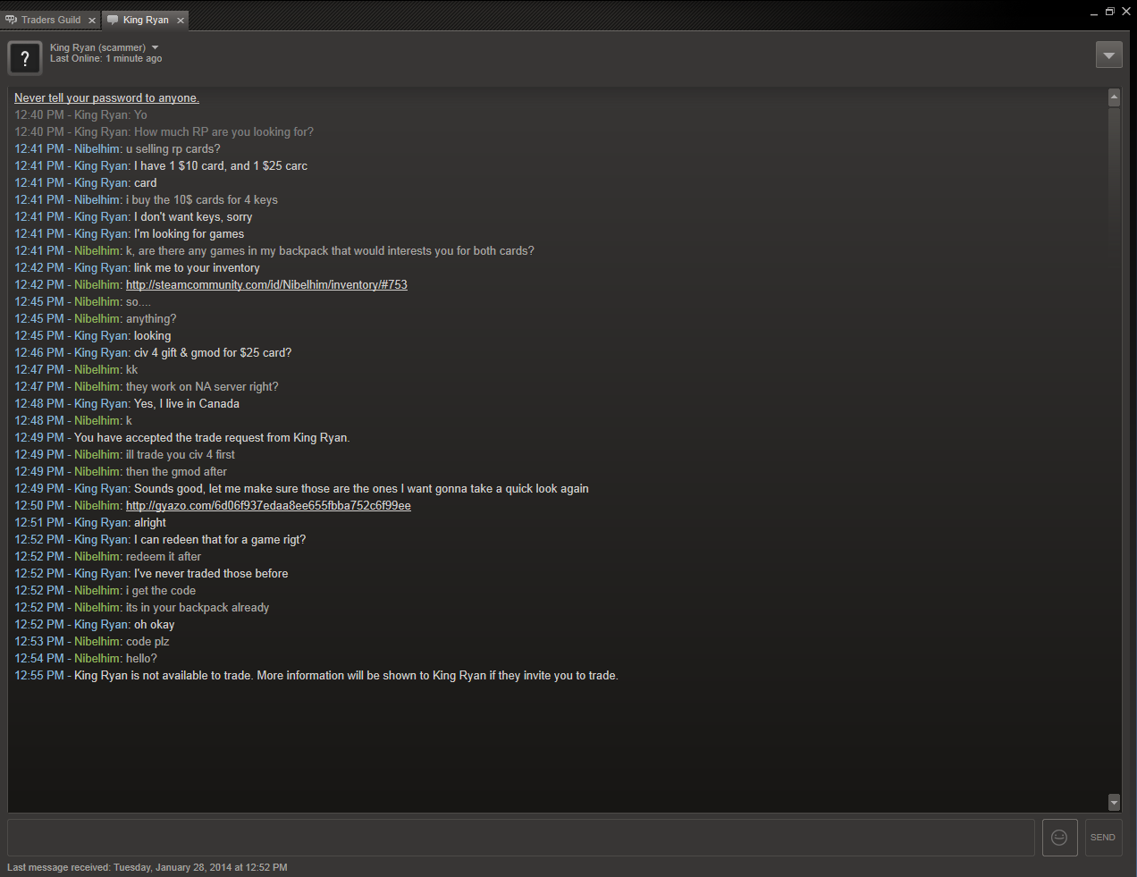Click the King Ryan (scammer) name in header
This screenshot has width=1137, height=877.
click(97, 47)
